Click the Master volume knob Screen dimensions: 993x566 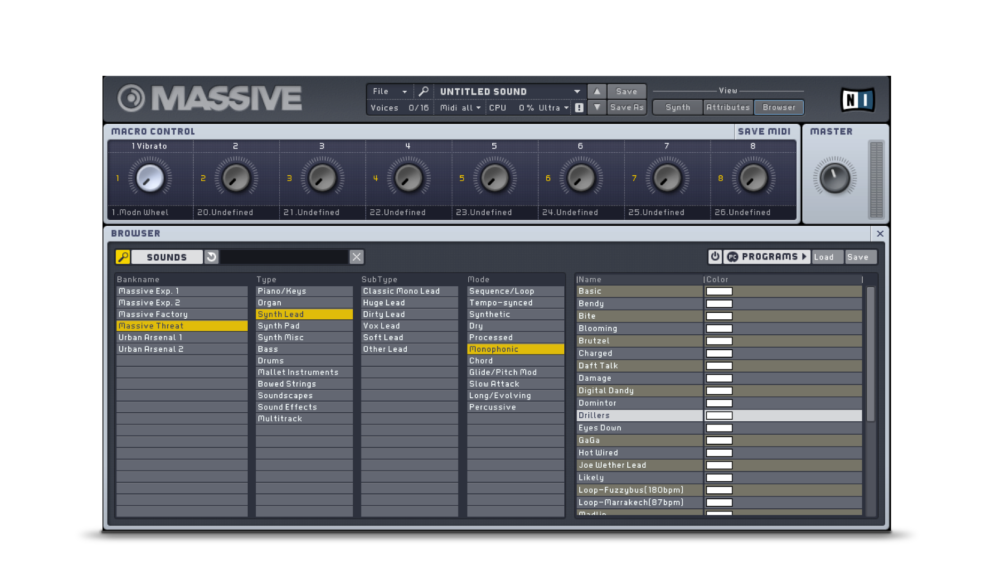coord(834,178)
